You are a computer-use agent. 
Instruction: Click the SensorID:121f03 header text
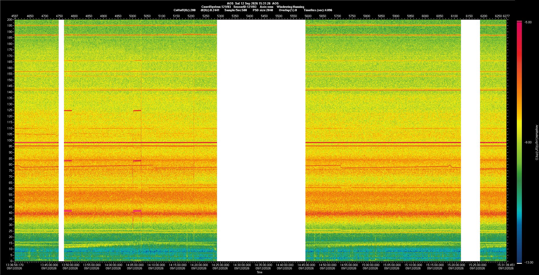(x=245, y=7)
